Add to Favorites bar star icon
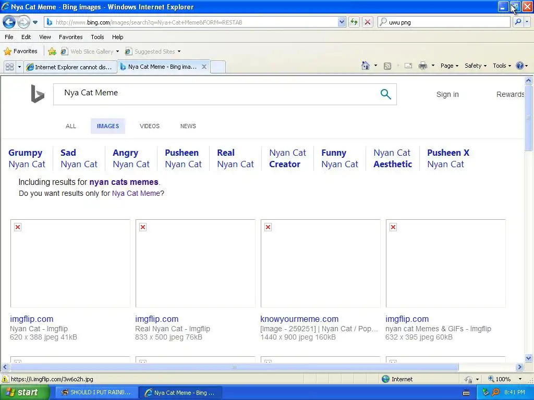Image resolution: width=534 pixels, height=400 pixels. [52, 52]
